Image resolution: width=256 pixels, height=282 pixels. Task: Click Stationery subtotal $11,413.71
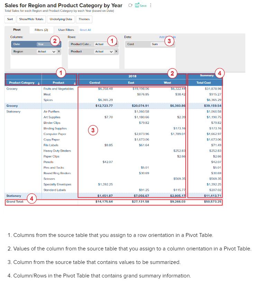pos(213,196)
